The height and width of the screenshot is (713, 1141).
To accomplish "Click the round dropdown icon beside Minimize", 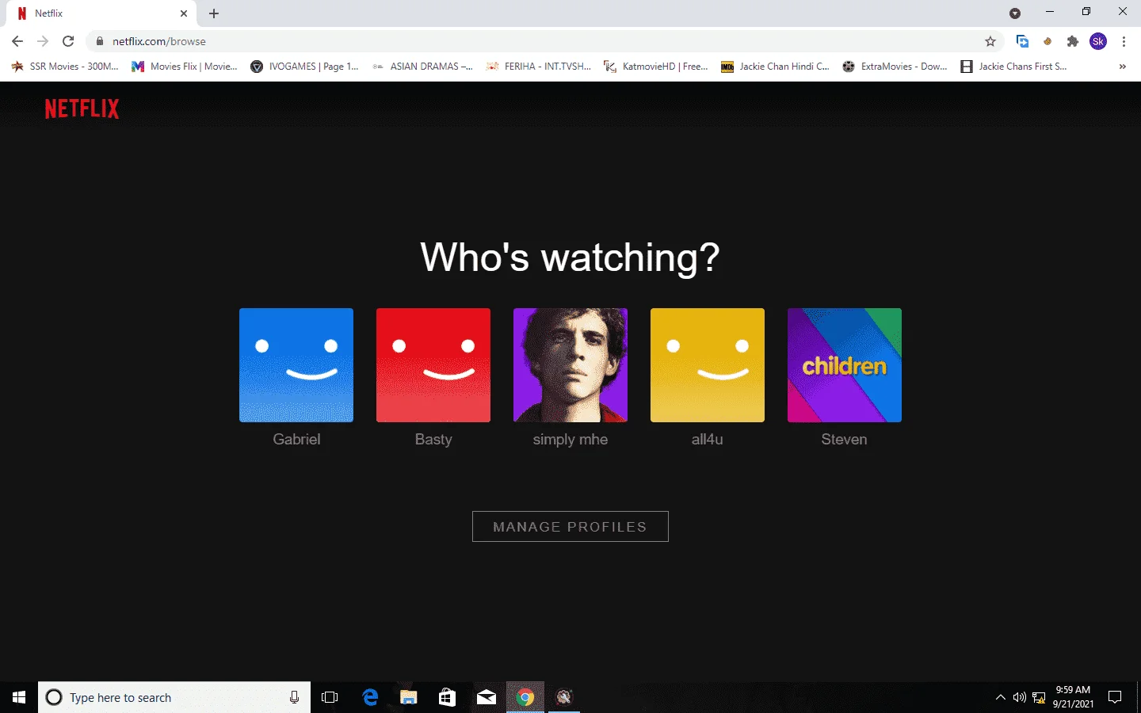I will (x=1015, y=13).
